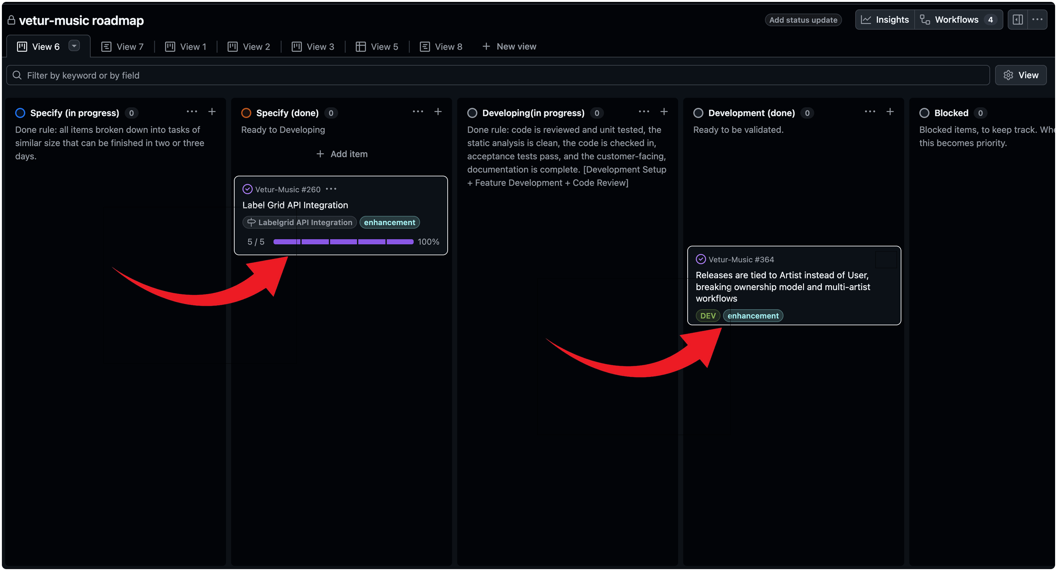Click plus icon in Development (done) column
The height and width of the screenshot is (571, 1057).
pos(890,111)
